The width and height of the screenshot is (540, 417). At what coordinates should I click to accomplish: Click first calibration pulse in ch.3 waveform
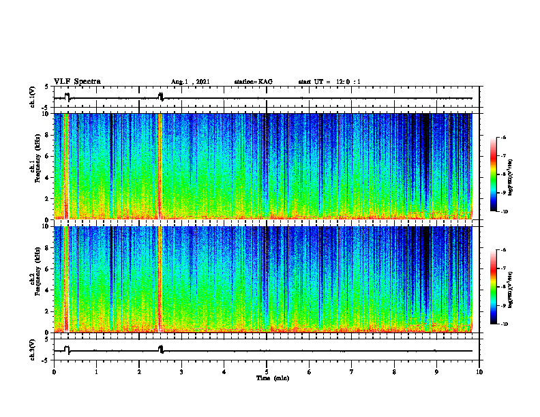pos(67,350)
